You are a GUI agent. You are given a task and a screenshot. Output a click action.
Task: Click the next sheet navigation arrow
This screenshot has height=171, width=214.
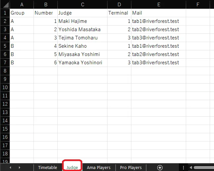[x=19, y=168]
